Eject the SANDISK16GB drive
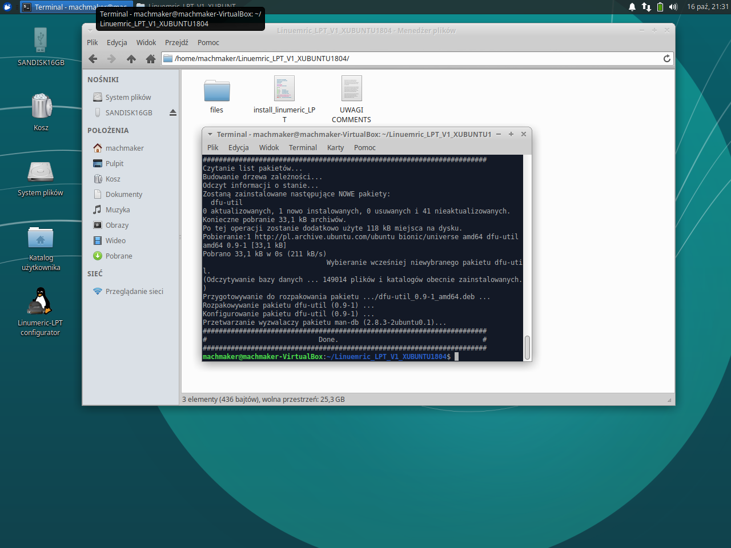The image size is (731, 548). [x=173, y=113]
